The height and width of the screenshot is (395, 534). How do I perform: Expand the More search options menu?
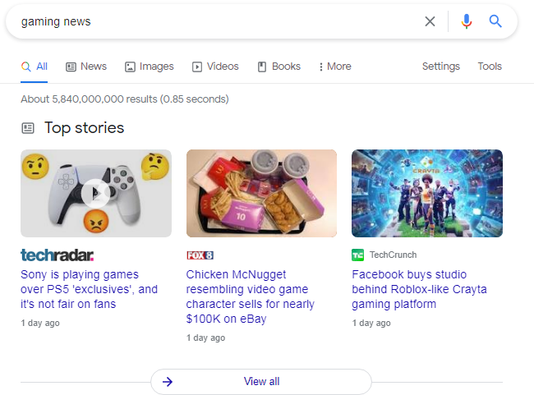pyautogui.click(x=334, y=67)
